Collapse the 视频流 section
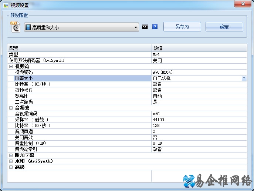254x191 pixels. click(11, 66)
